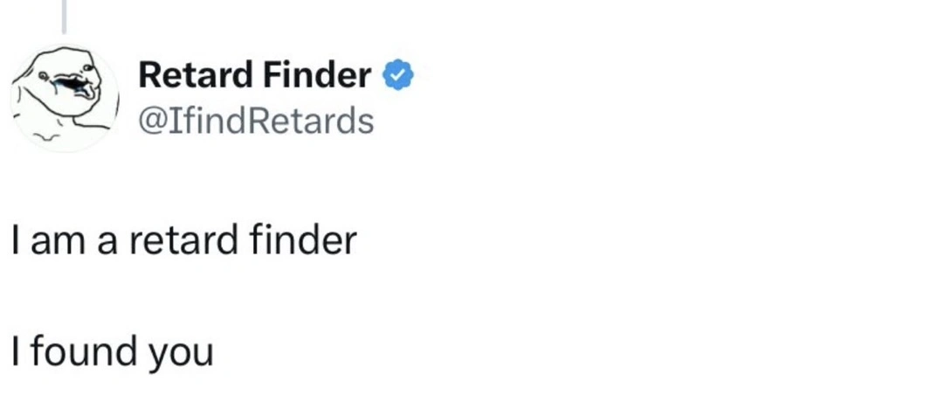The image size is (931, 402).
Task: Click the @IfindRetards handle
Action: [256, 121]
